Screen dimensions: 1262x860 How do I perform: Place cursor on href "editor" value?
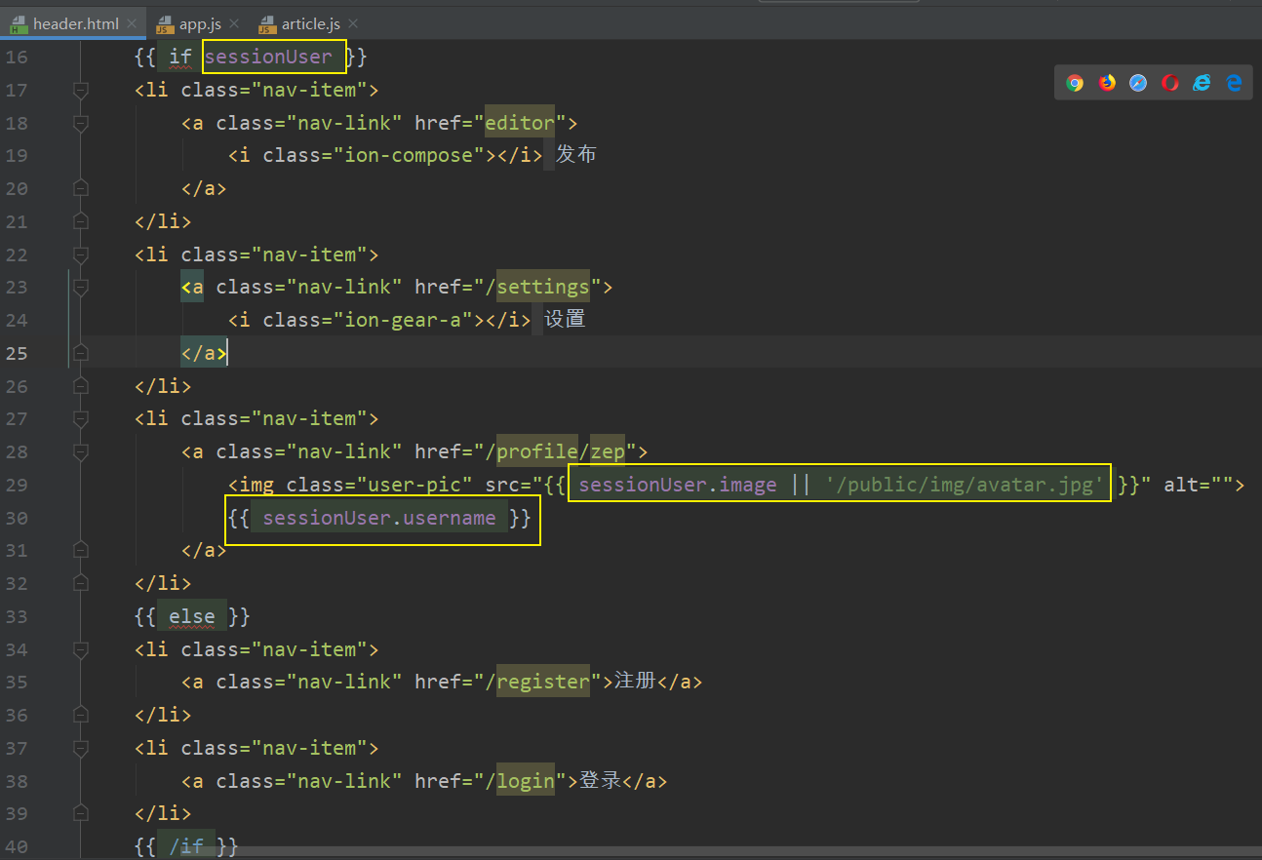(520, 123)
